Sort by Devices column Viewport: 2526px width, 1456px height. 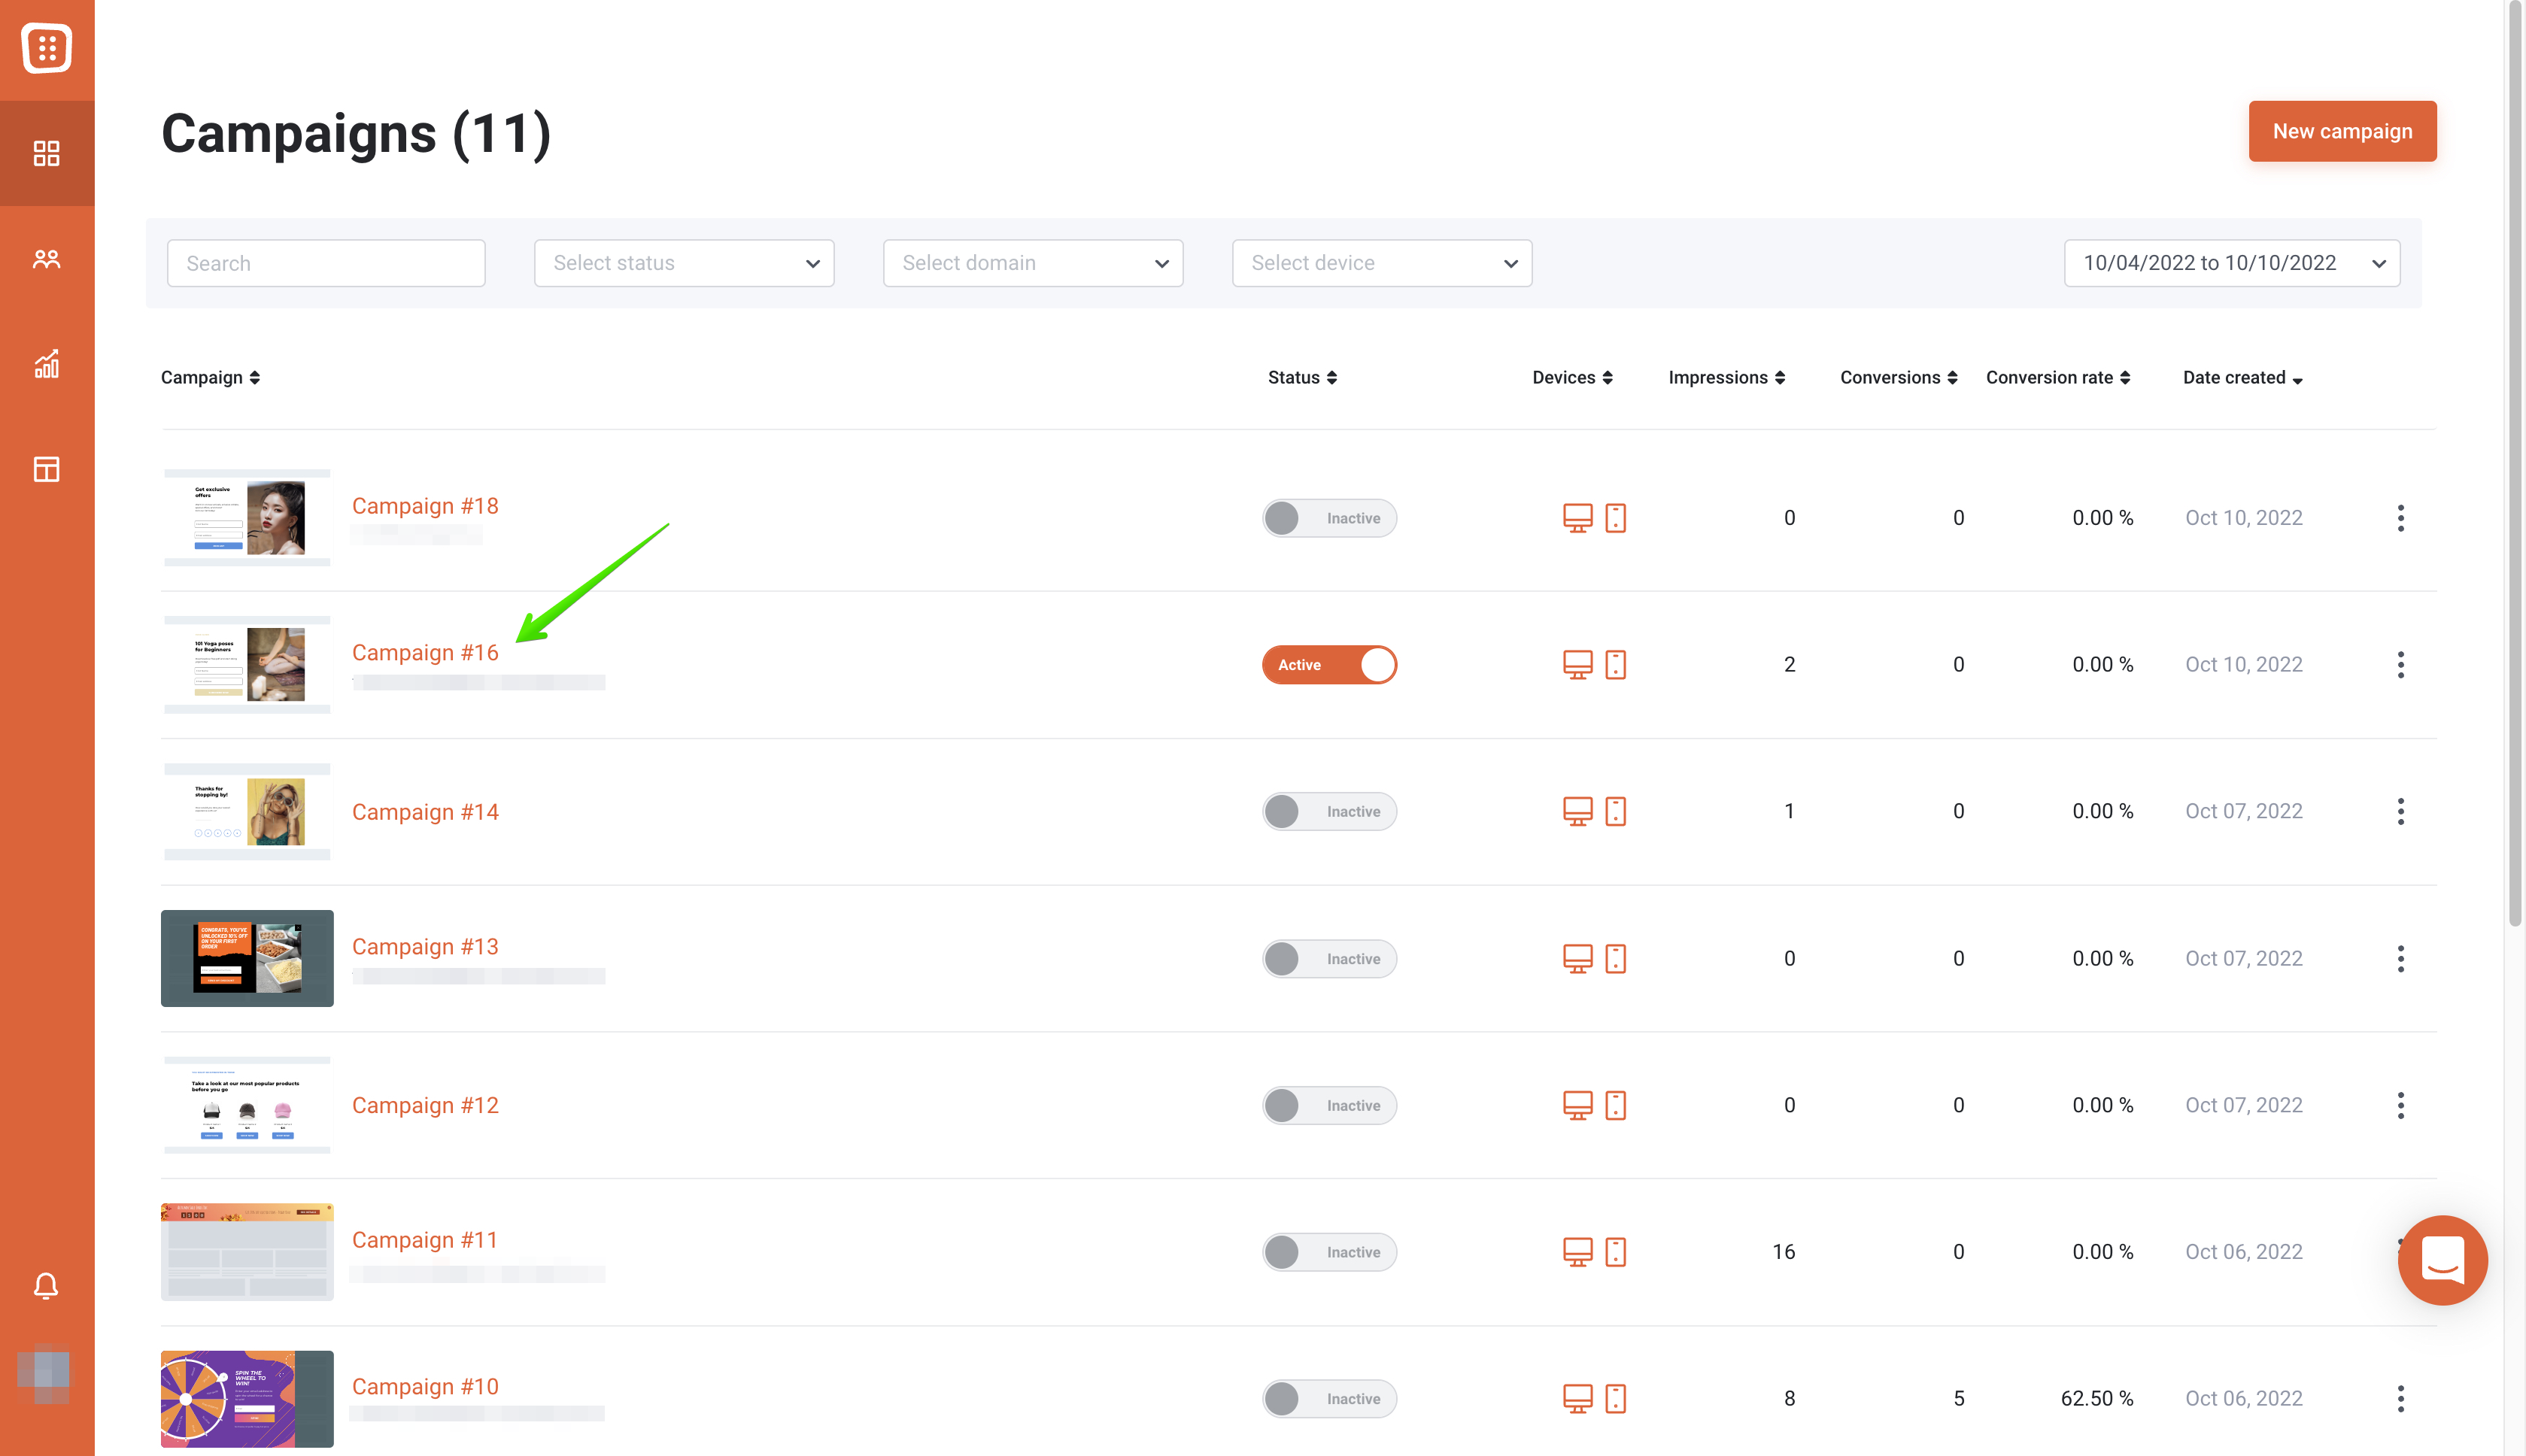point(1572,377)
